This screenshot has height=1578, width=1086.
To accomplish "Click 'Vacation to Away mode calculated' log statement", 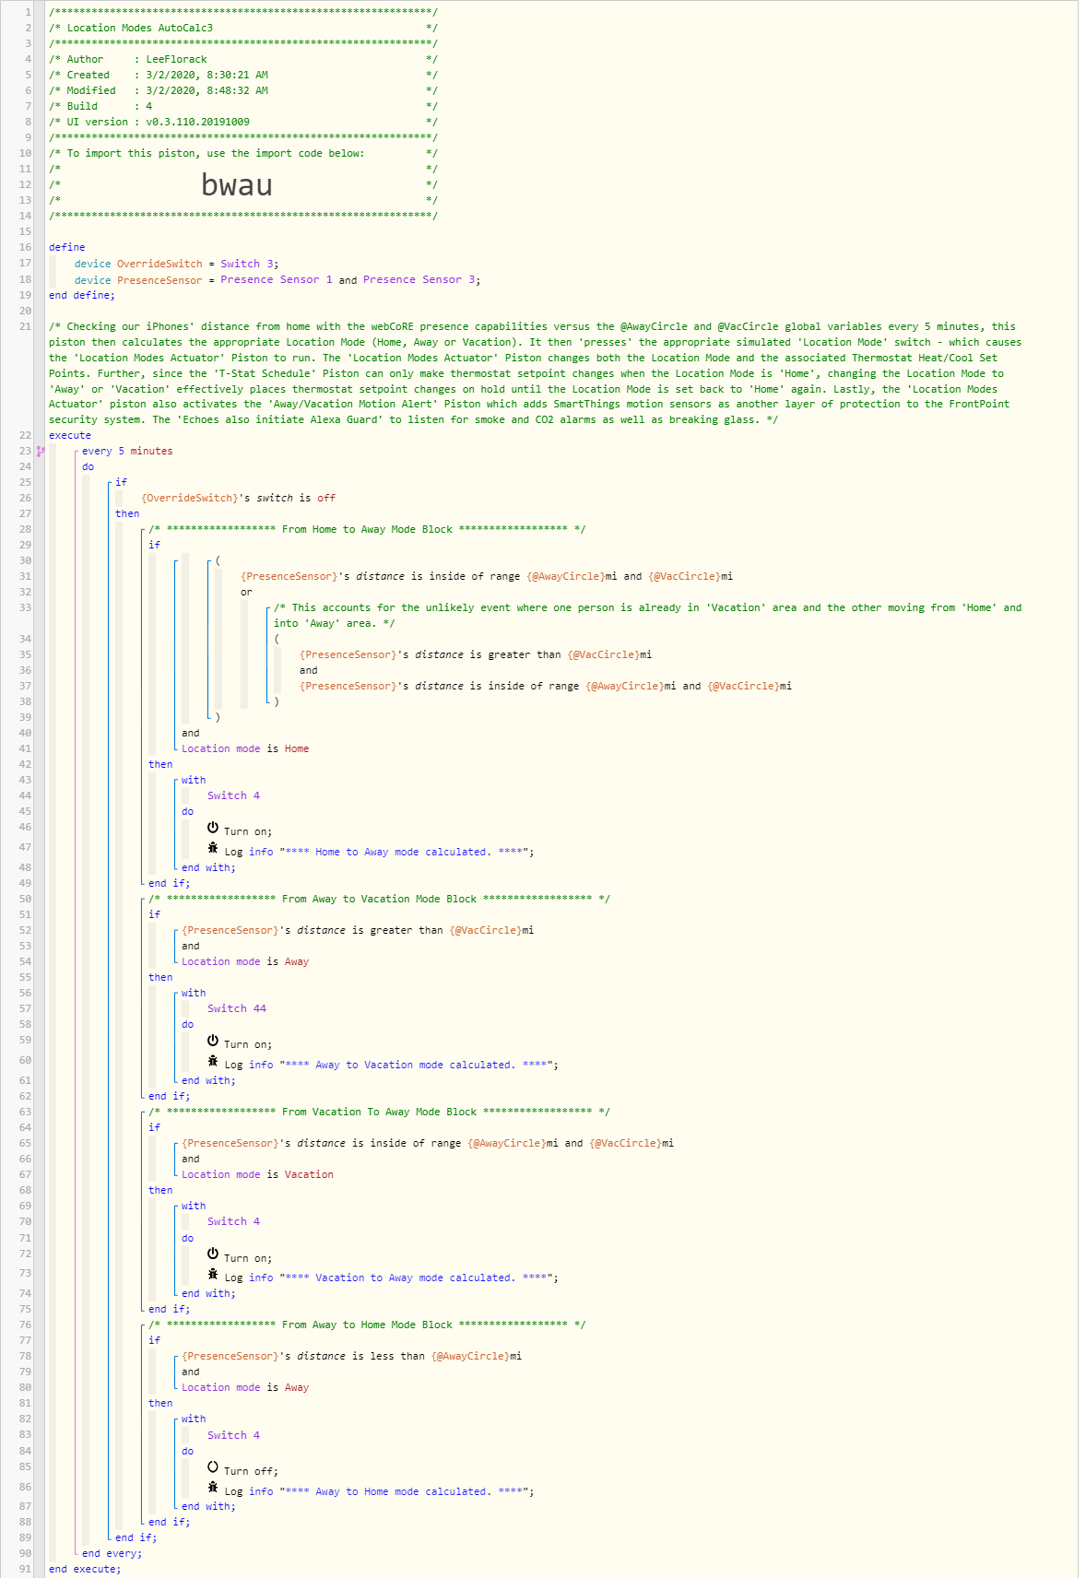I will pos(391,1278).
